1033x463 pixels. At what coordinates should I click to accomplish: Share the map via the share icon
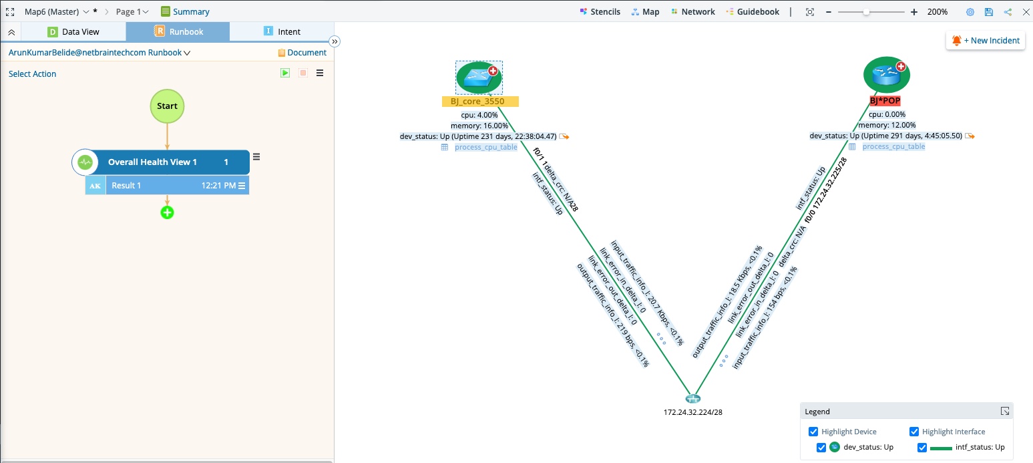click(x=1007, y=11)
